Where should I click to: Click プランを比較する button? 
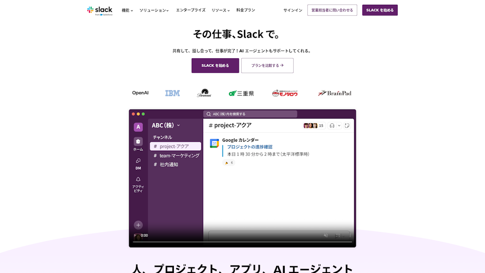coord(267,65)
